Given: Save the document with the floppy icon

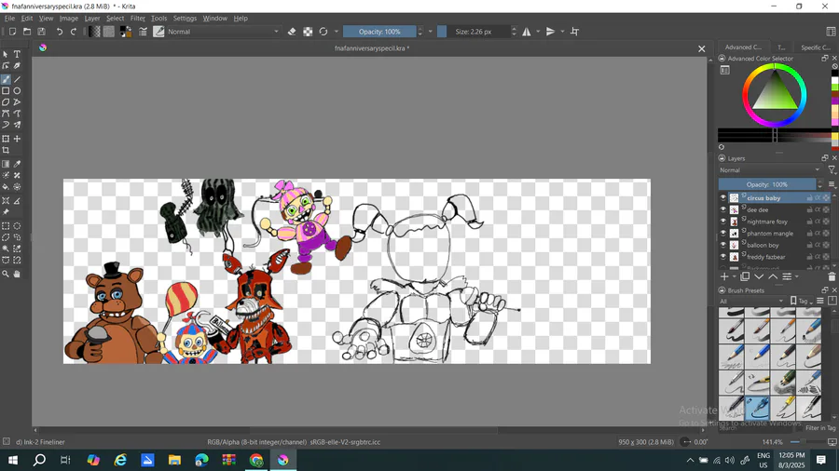Looking at the screenshot, I should point(41,32).
